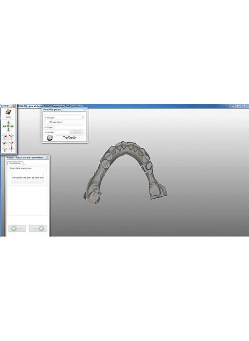Expand the Hidden section

[x=50, y=132]
